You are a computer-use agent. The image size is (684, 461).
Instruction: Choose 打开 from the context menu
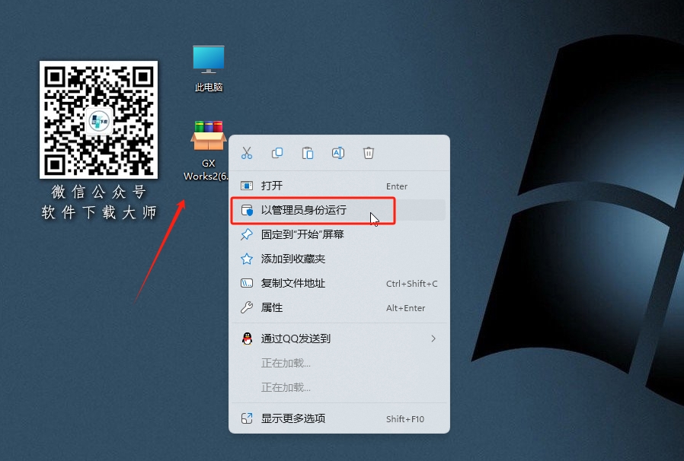pos(339,186)
